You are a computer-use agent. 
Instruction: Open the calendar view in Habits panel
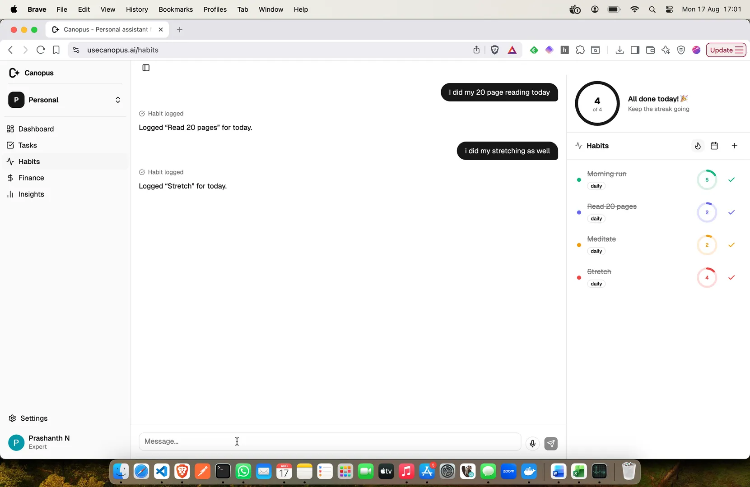tap(714, 146)
